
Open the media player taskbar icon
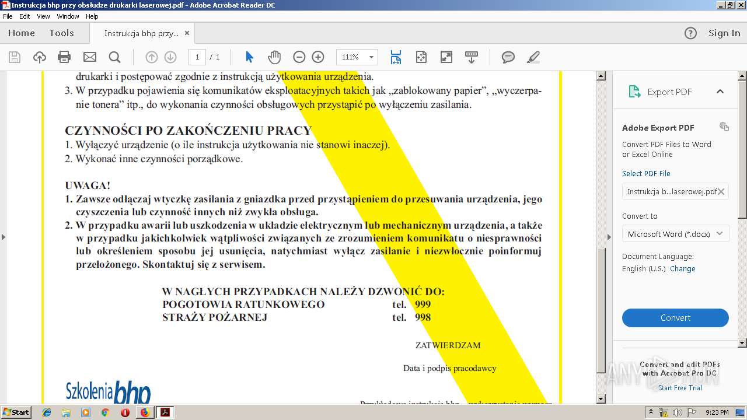click(x=86, y=412)
